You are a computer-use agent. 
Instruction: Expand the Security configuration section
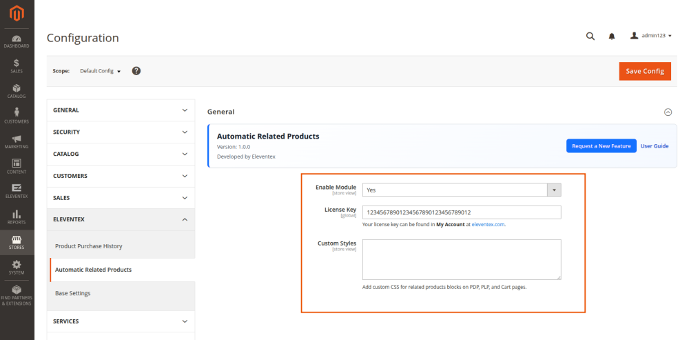121,132
